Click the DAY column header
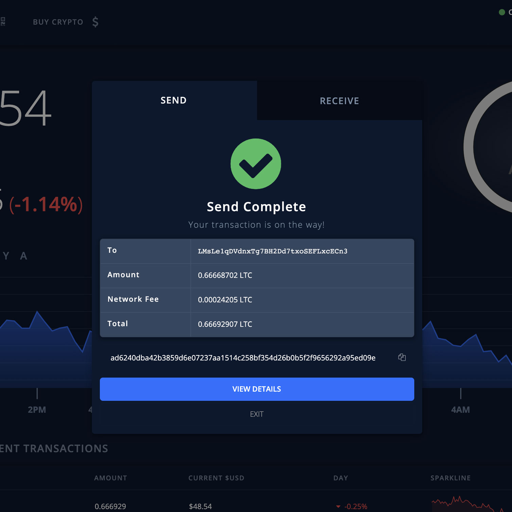The image size is (512, 512). [341, 478]
